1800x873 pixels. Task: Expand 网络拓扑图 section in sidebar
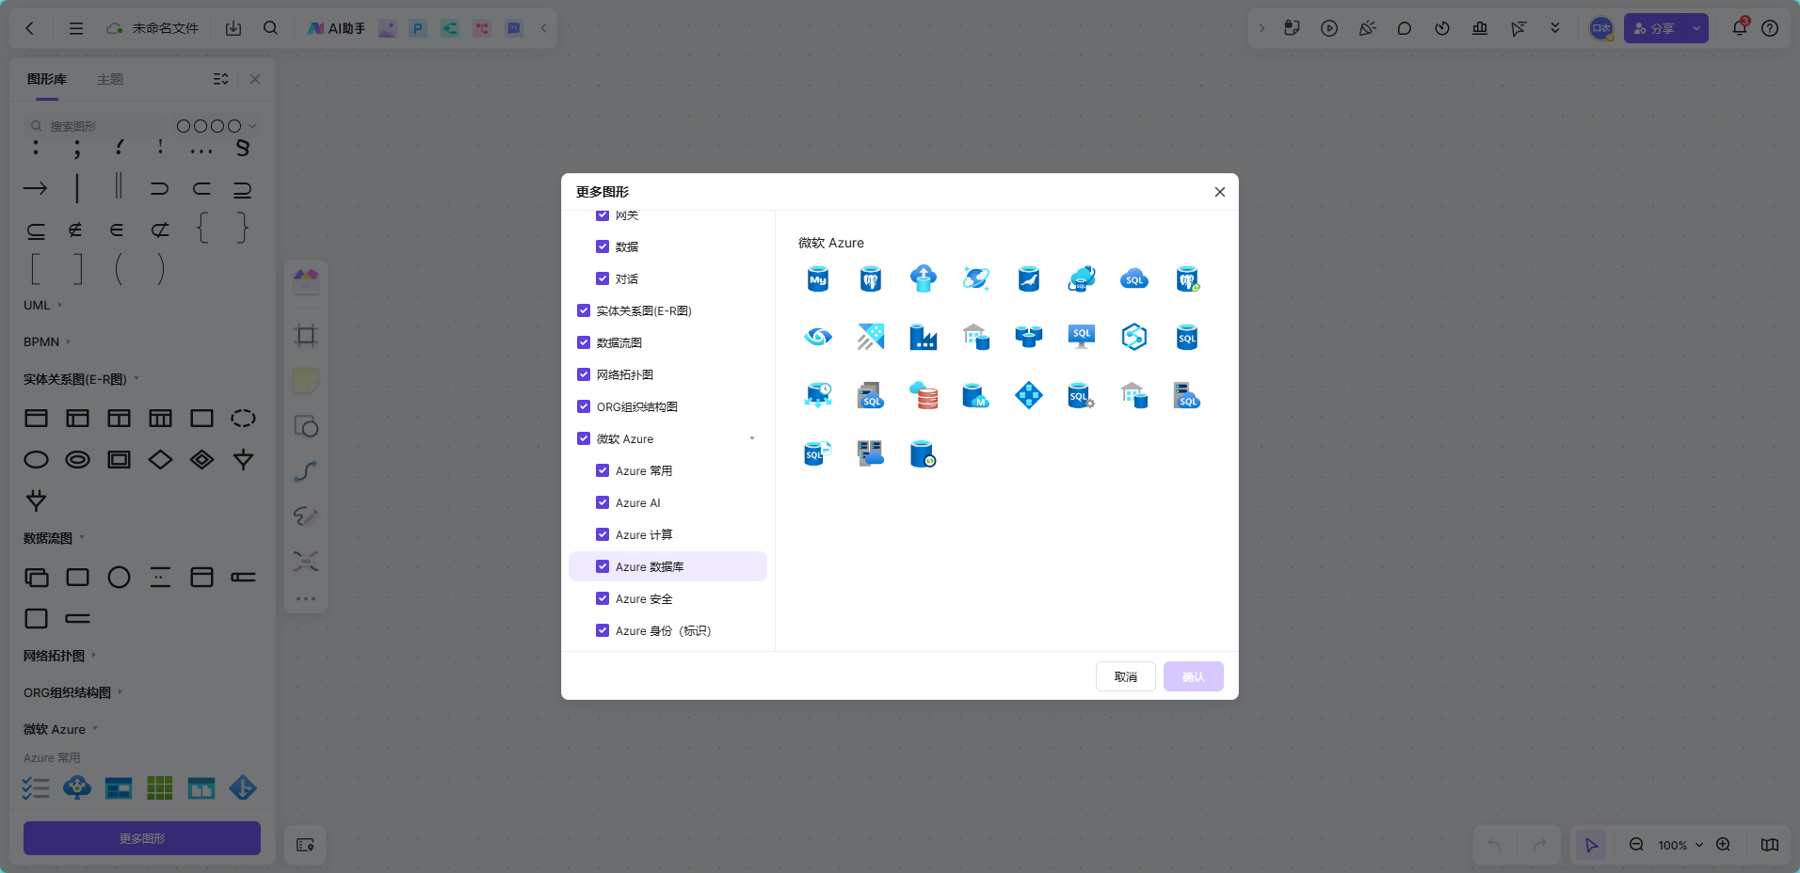click(x=94, y=655)
